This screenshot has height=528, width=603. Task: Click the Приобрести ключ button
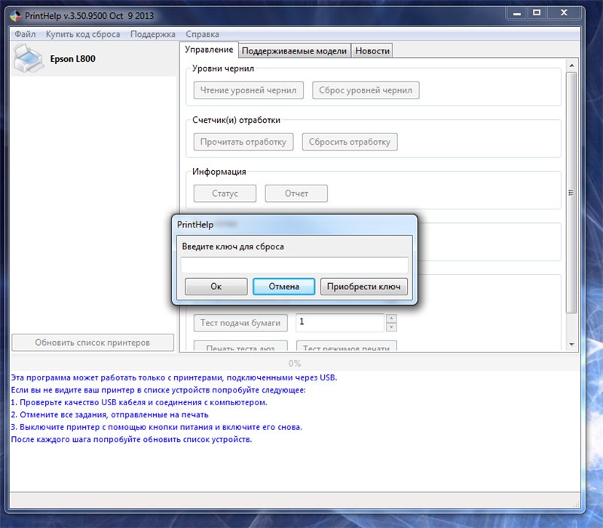pos(364,287)
